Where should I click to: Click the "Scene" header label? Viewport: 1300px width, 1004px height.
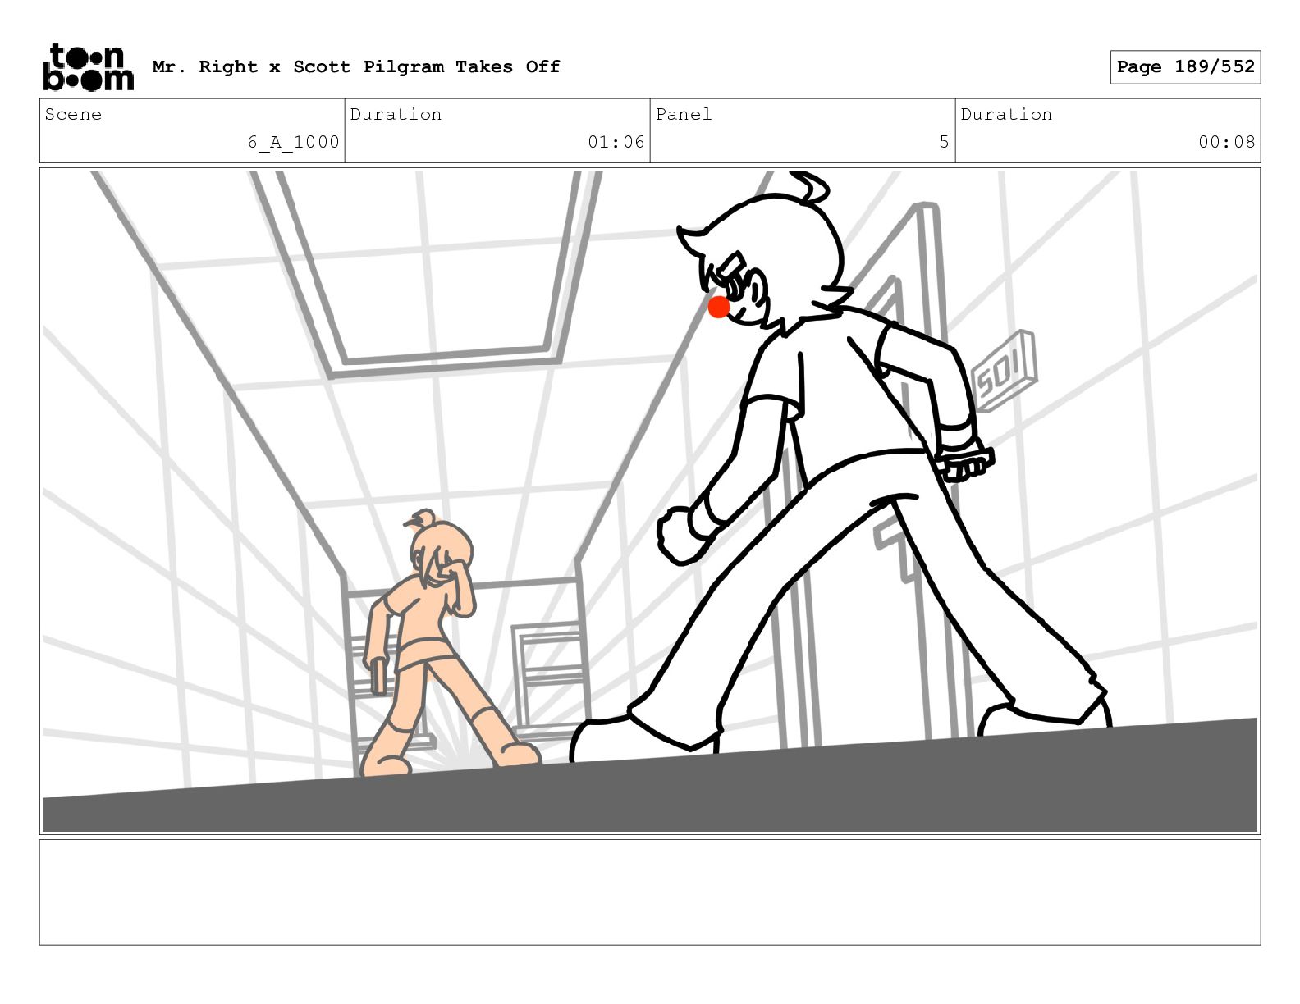pos(73,114)
